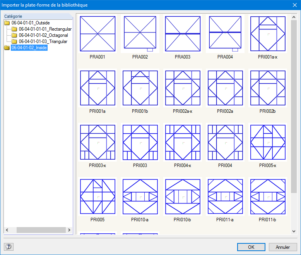301x255 pixels.
Task: Click the Catégorie panel header
Action: click(38, 16)
